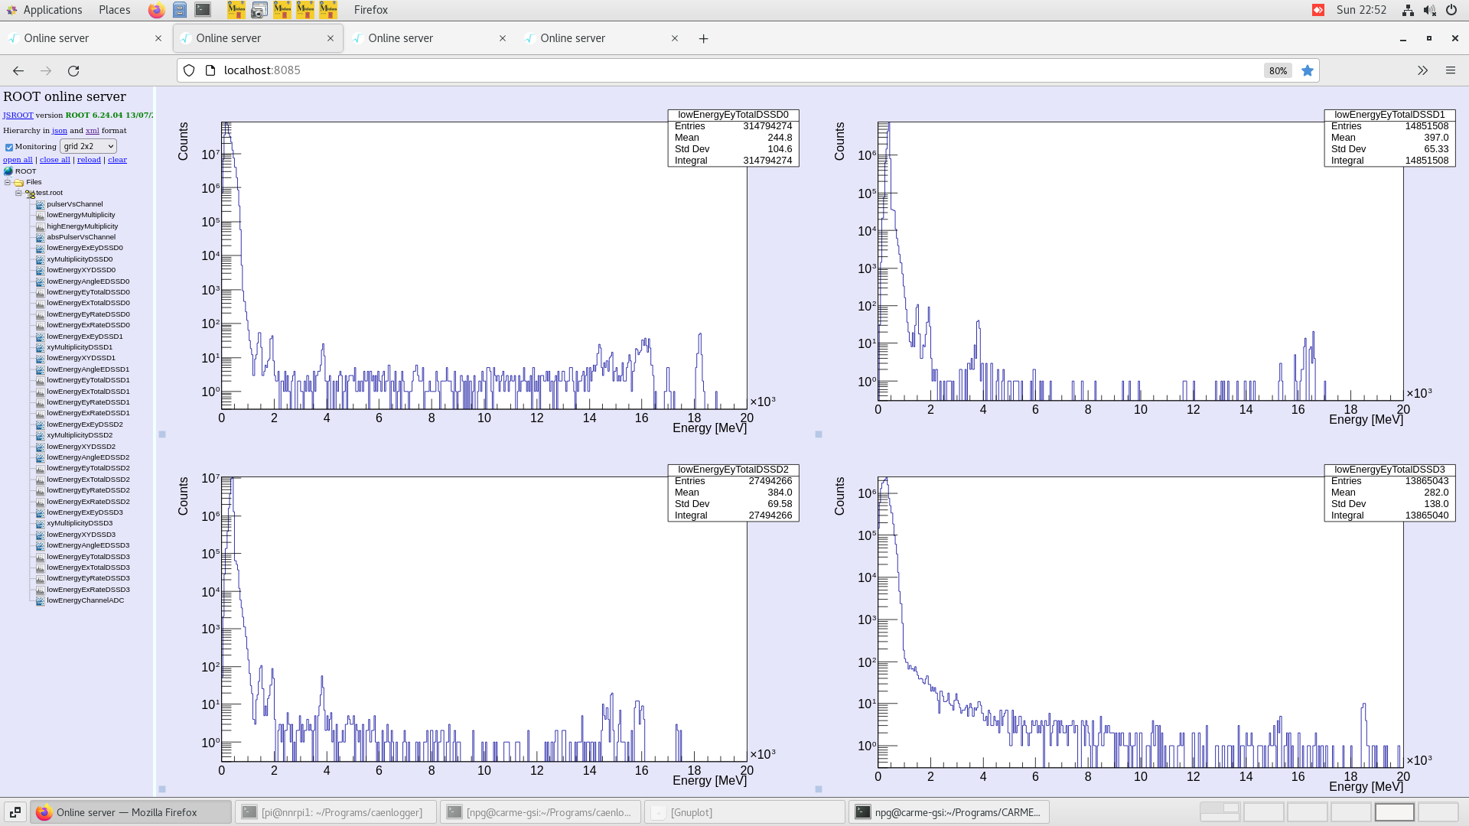
Task: Open the grid 2x2 layout dropdown
Action: (x=88, y=146)
